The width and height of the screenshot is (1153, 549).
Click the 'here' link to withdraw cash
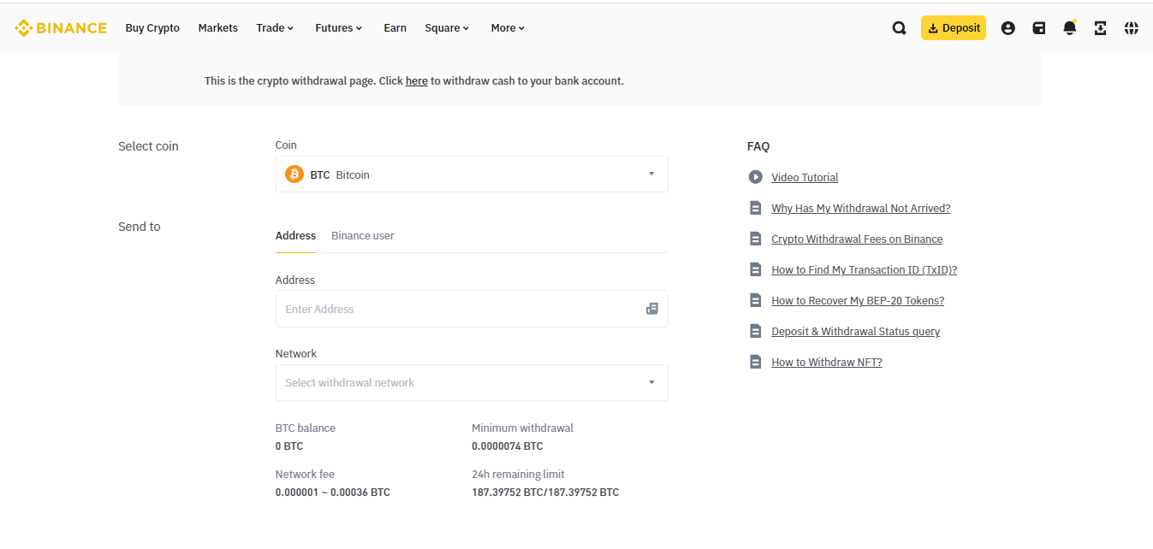tap(416, 81)
